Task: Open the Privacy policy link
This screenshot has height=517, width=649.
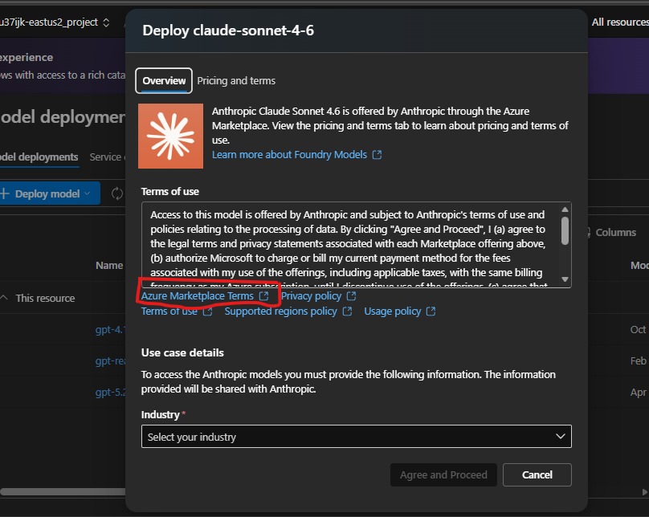Action: tap(312, 295)
